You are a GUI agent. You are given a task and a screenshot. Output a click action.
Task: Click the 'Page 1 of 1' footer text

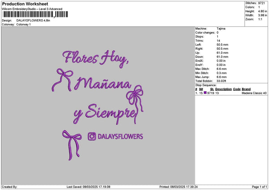coord(260,187)
